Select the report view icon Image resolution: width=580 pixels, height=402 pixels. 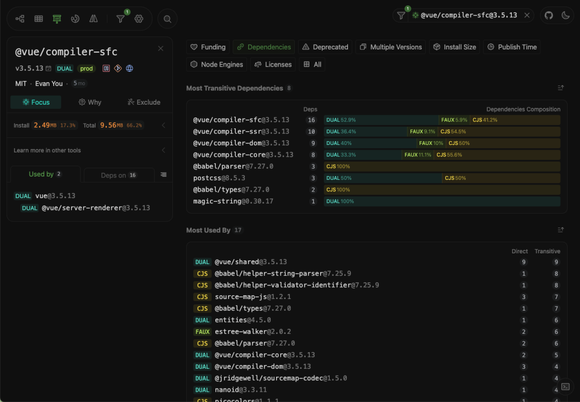56,18
